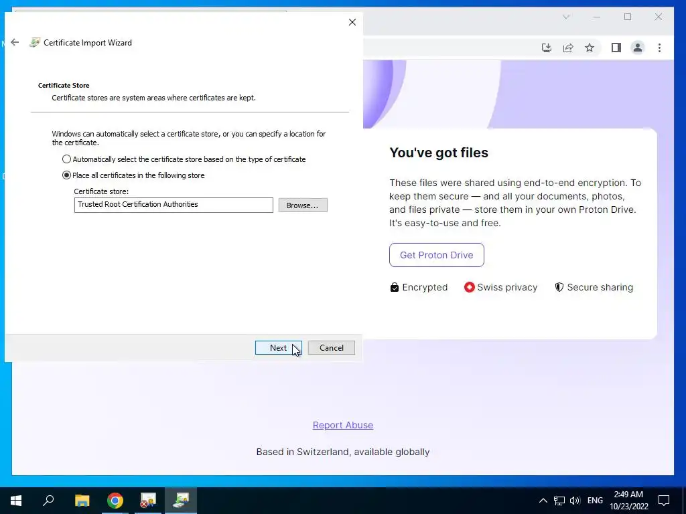Click the Certificate Store heading
This screenshot has height=514, width=686.
tap(64, 85)
